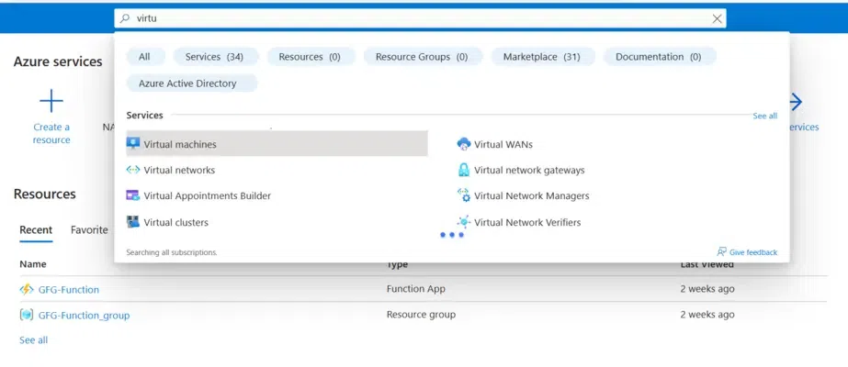Open the Virtual clusters service

(175, 222)
